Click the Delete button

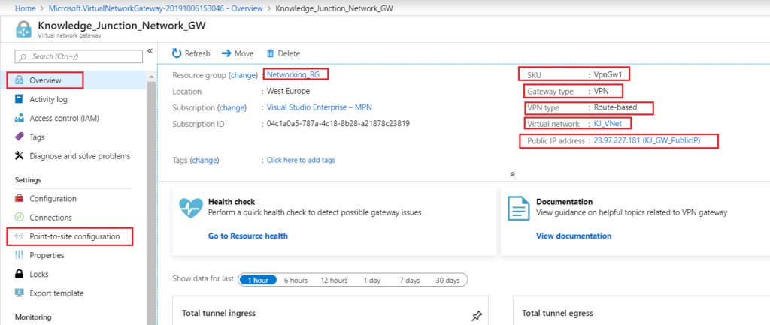click(283, 53)
